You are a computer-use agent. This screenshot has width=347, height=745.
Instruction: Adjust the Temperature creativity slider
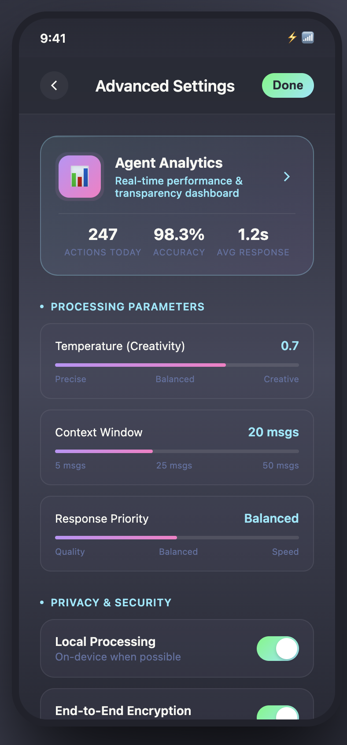click(225, 365)
